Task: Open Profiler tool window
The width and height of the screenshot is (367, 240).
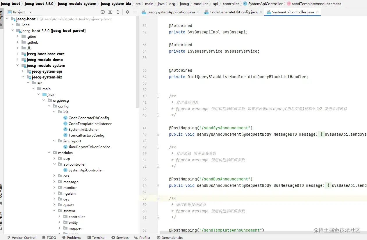Action: click(x=142, y=237)
